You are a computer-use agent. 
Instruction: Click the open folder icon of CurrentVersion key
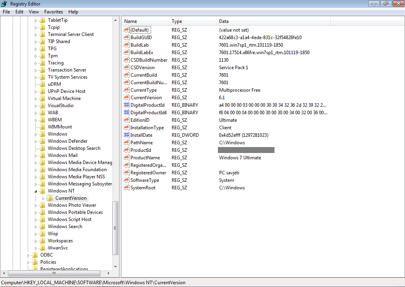pos(50,198)
